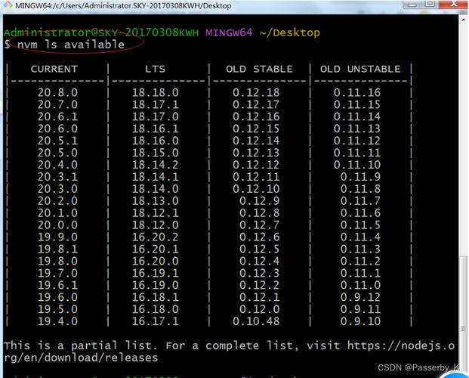
Task: Click the OLD UNSTABLE column header
Action: tap(360, 69)
